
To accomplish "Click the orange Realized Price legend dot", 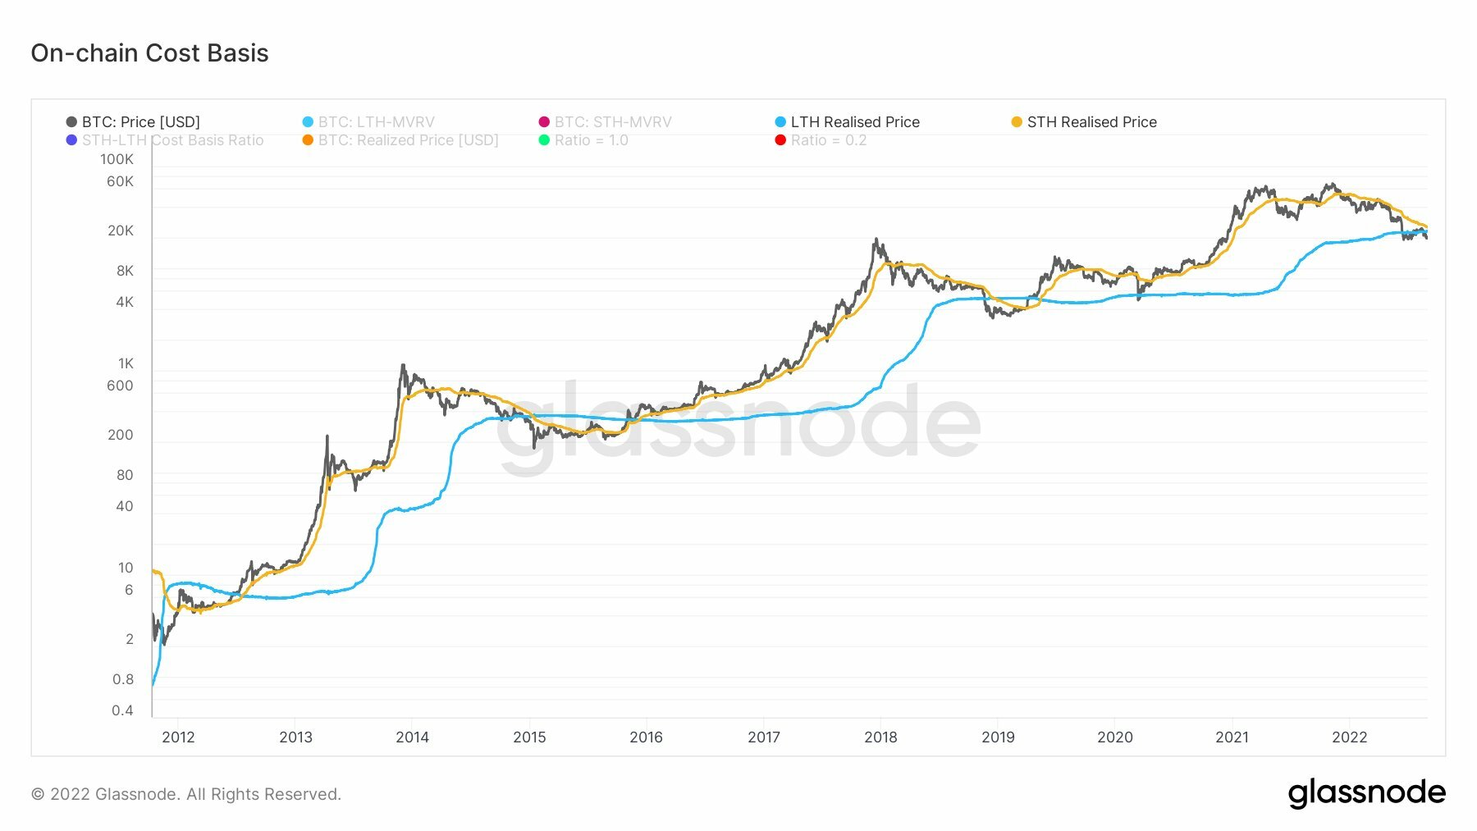I will tap(308, 140).
